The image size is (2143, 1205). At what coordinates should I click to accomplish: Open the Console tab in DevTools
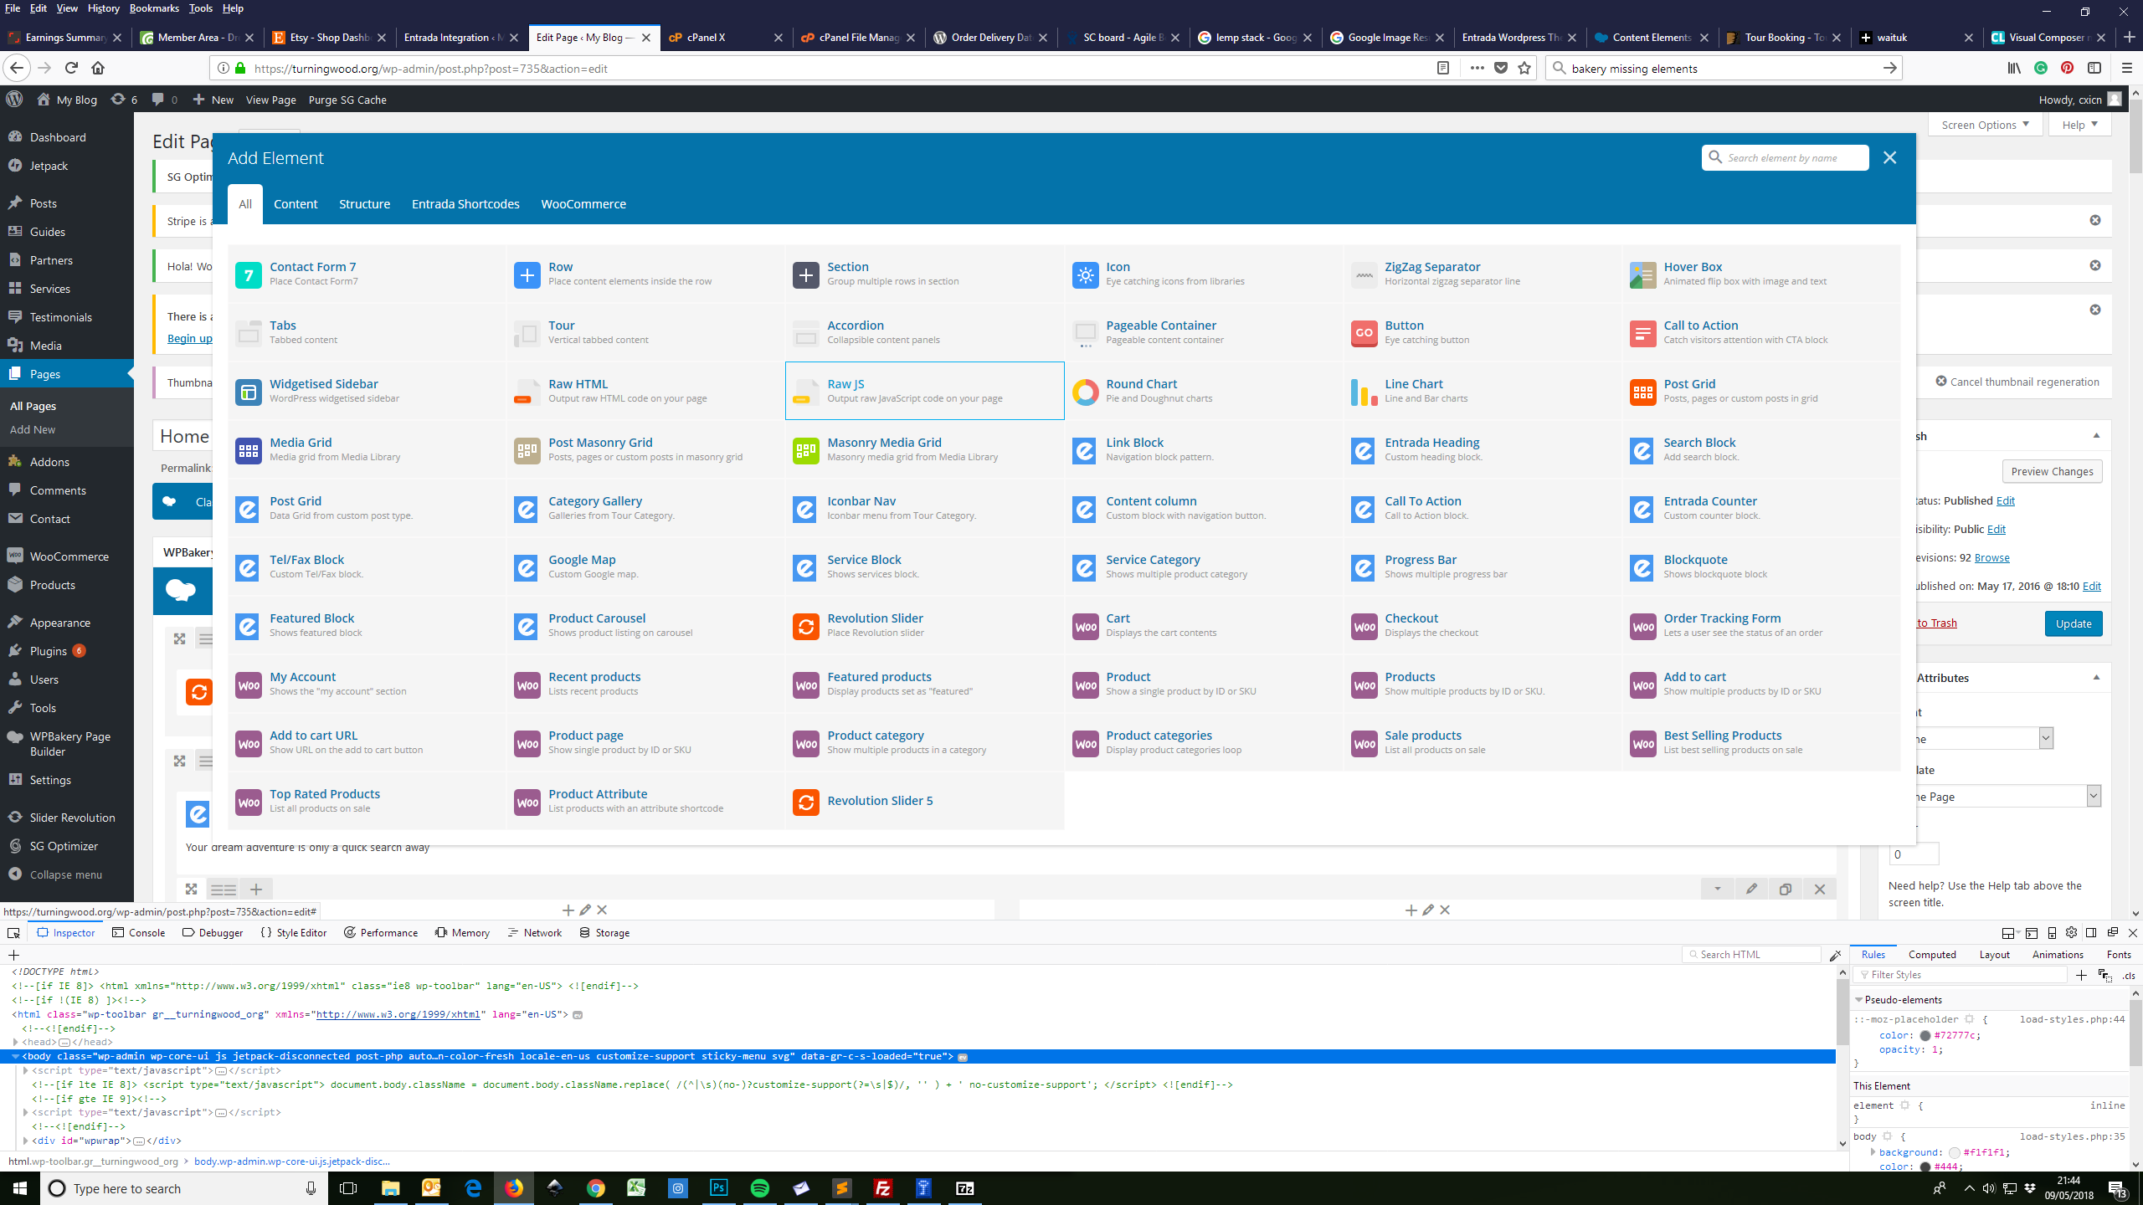[x=139, y=932]
